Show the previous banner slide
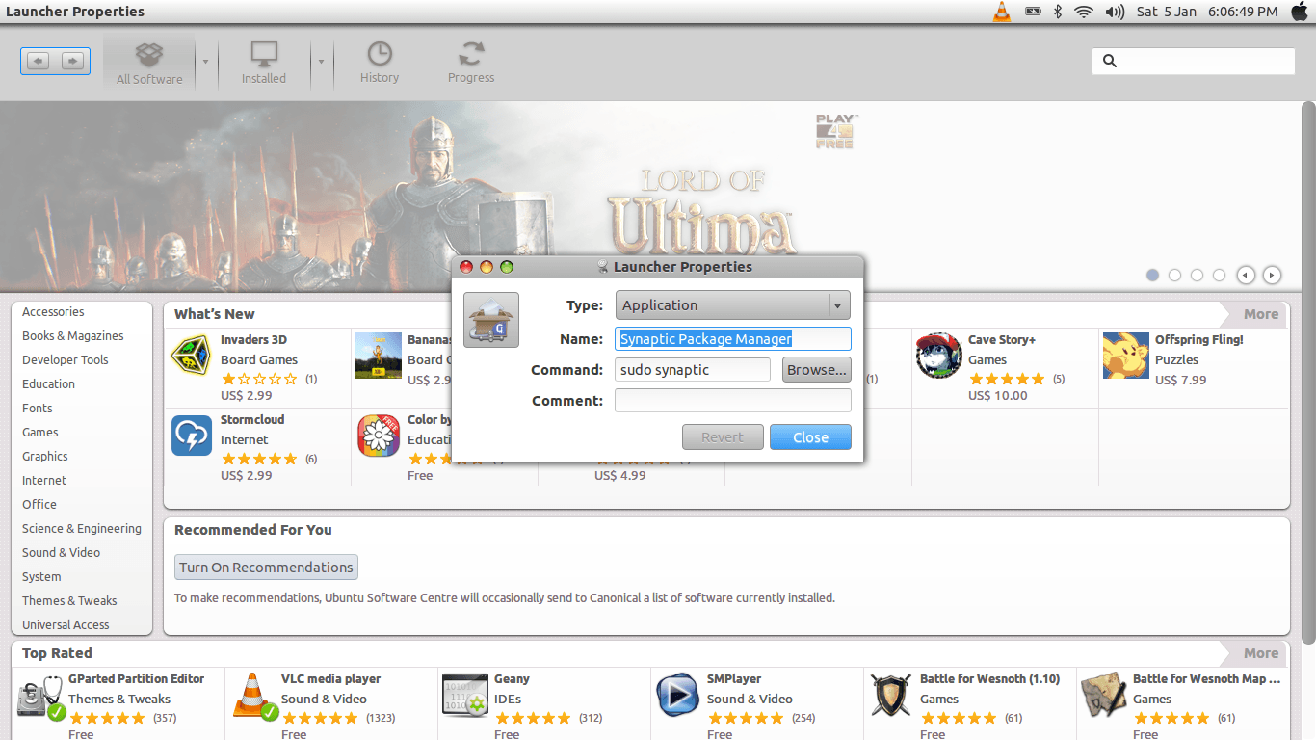Viewport: 1316px width, 740px height. click(1246, 275)
